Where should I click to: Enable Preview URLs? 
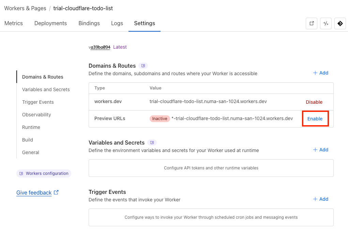(315, 119)
